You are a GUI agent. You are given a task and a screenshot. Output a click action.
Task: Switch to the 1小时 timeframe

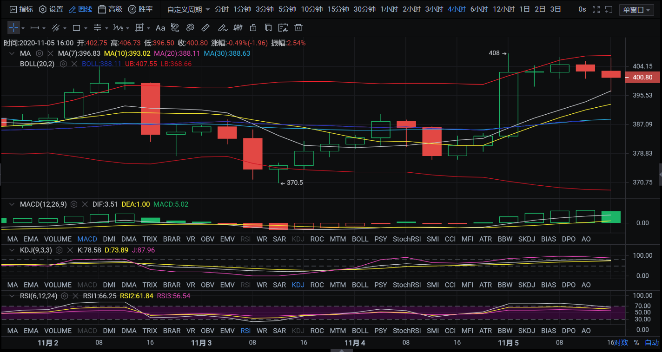click(x=389, y=9)
